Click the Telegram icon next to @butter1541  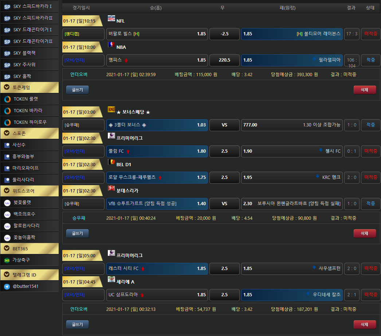(7, 286)
